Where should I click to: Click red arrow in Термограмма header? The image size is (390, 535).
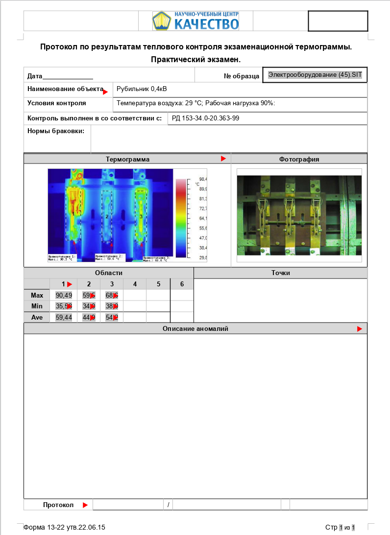pos(223,159)
